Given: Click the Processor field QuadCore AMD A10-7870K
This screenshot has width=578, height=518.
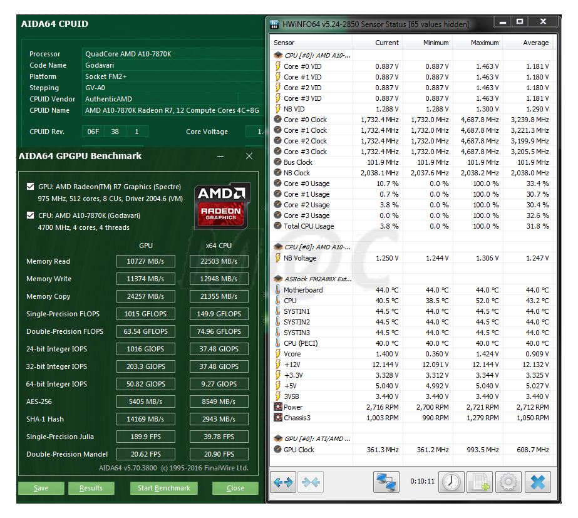Looking at the screenshot, I should click(173, 54).
